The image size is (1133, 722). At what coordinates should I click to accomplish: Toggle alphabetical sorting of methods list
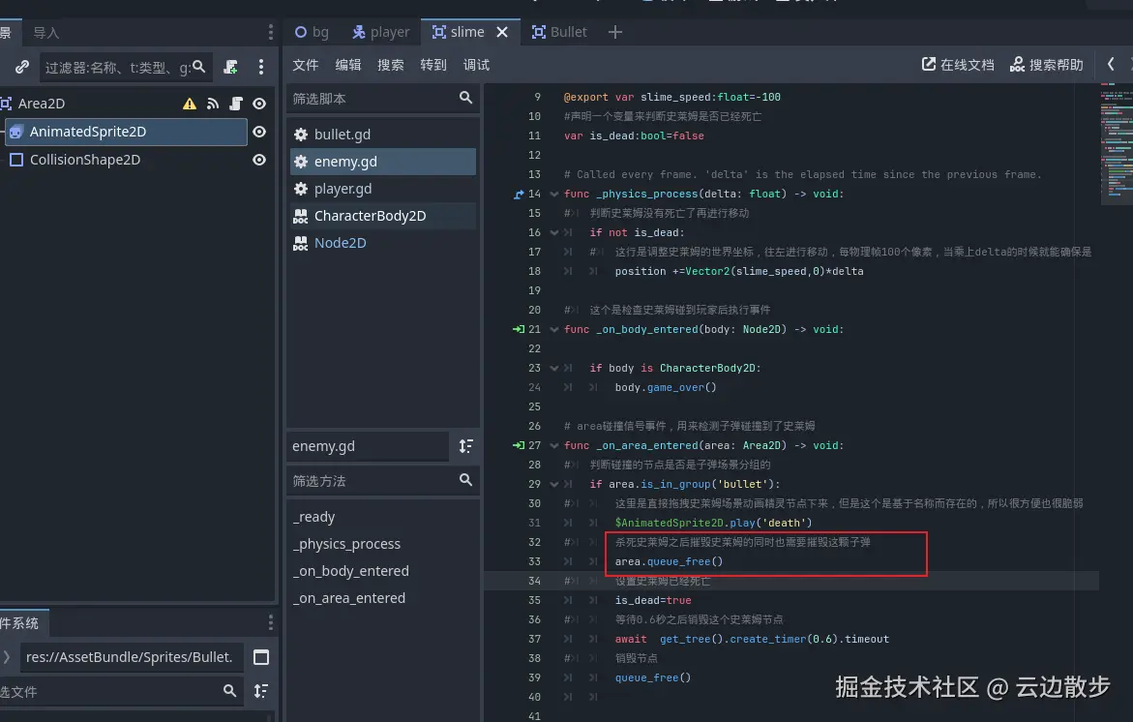click(466, 446)
